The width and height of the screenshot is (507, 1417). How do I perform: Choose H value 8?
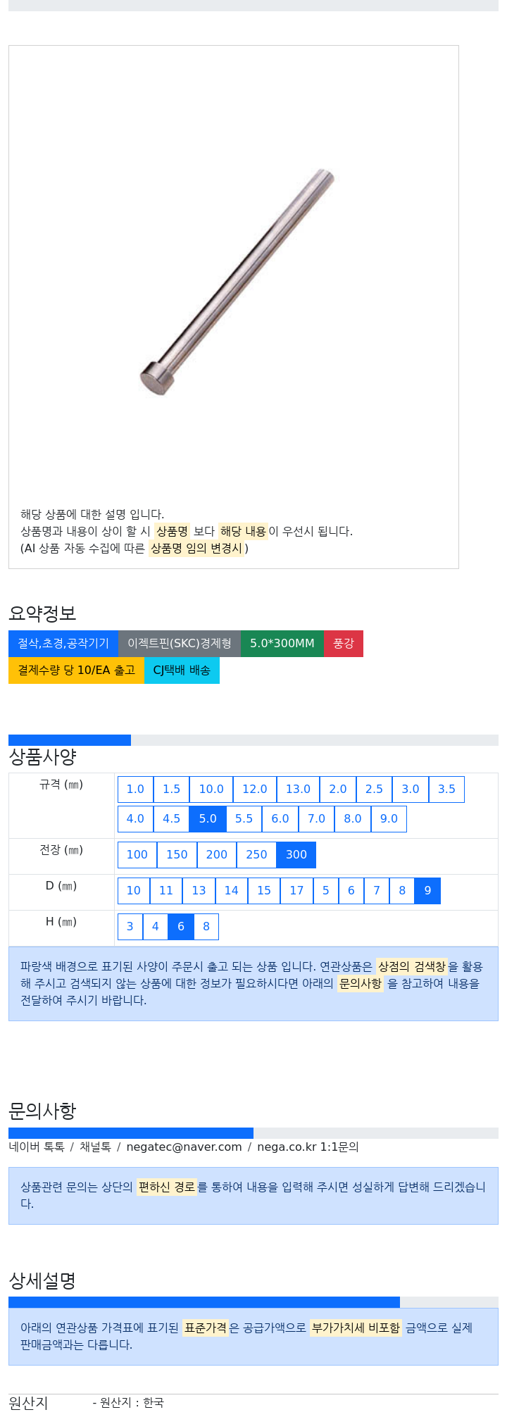point(206,927)
